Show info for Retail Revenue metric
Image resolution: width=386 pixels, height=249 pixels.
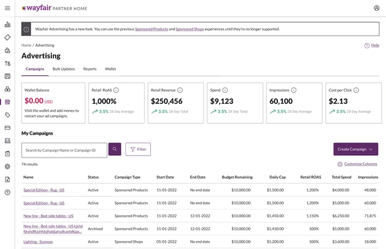click(x=180, y=90)
